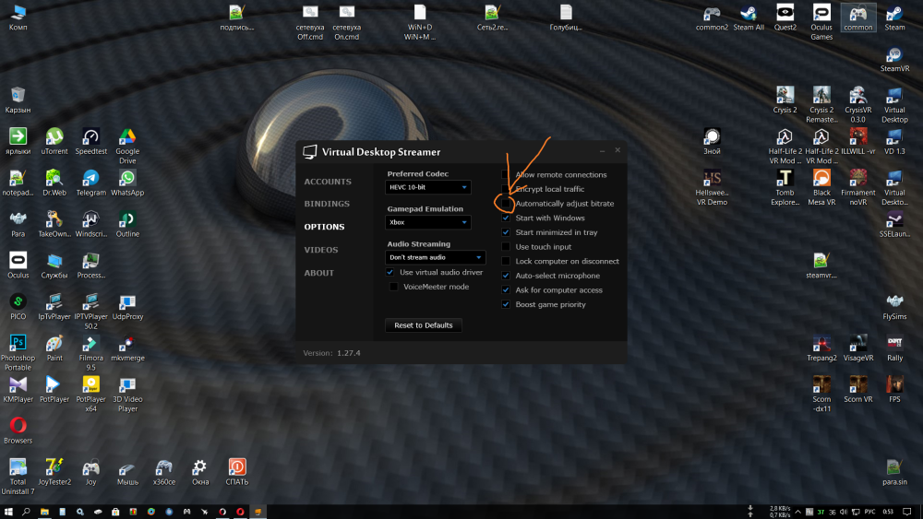Open the Rally desktop icon
The width and height of the screenshot is (923, 519).
pyautogui.click(x=894, y=348)
